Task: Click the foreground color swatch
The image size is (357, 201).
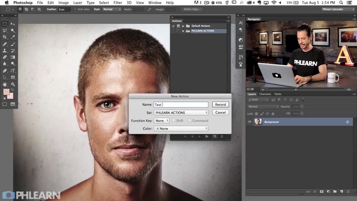Action: [x=6, y=92]
